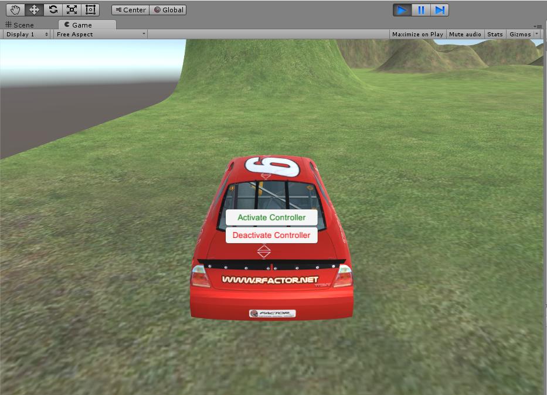Screen dimensions: 547x395
Task: Switch to the Scene tab
Action: pyautogui.click(x=23, y=25)
